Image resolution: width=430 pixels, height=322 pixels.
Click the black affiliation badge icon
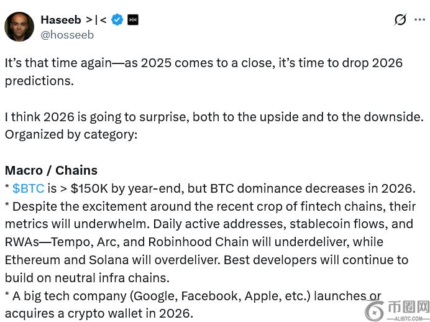coord(133,20)
